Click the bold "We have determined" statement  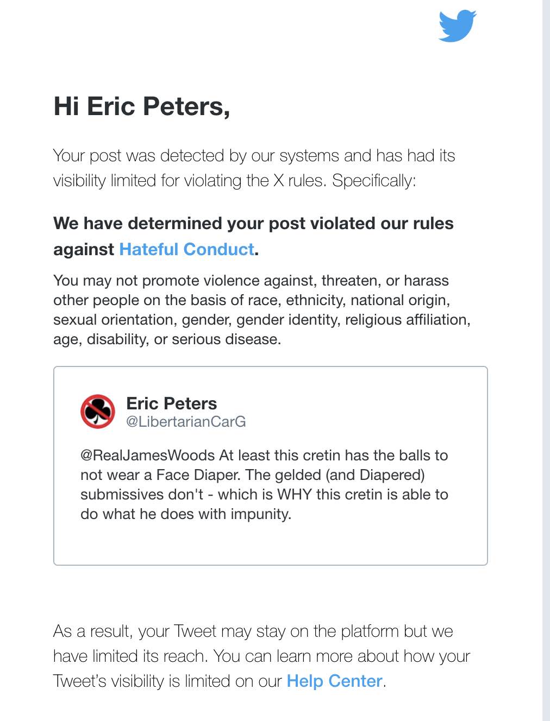[x=253, y=224]
